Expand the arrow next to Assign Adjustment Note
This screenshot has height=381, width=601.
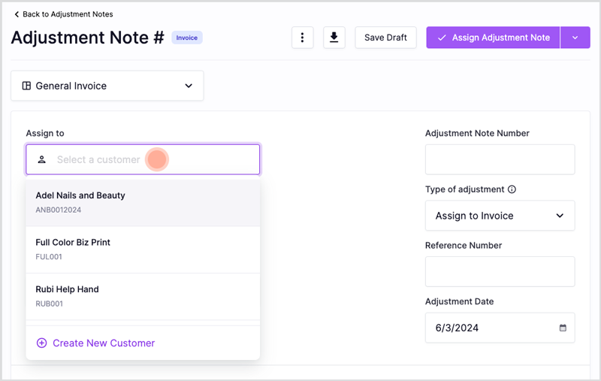[x=575, y=38]
